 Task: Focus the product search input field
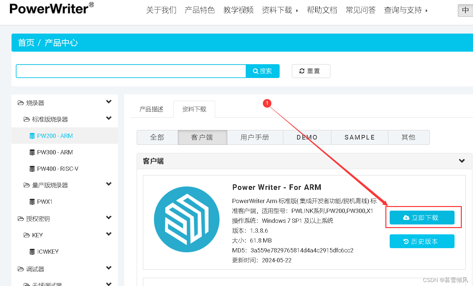[x=131, y=71]
